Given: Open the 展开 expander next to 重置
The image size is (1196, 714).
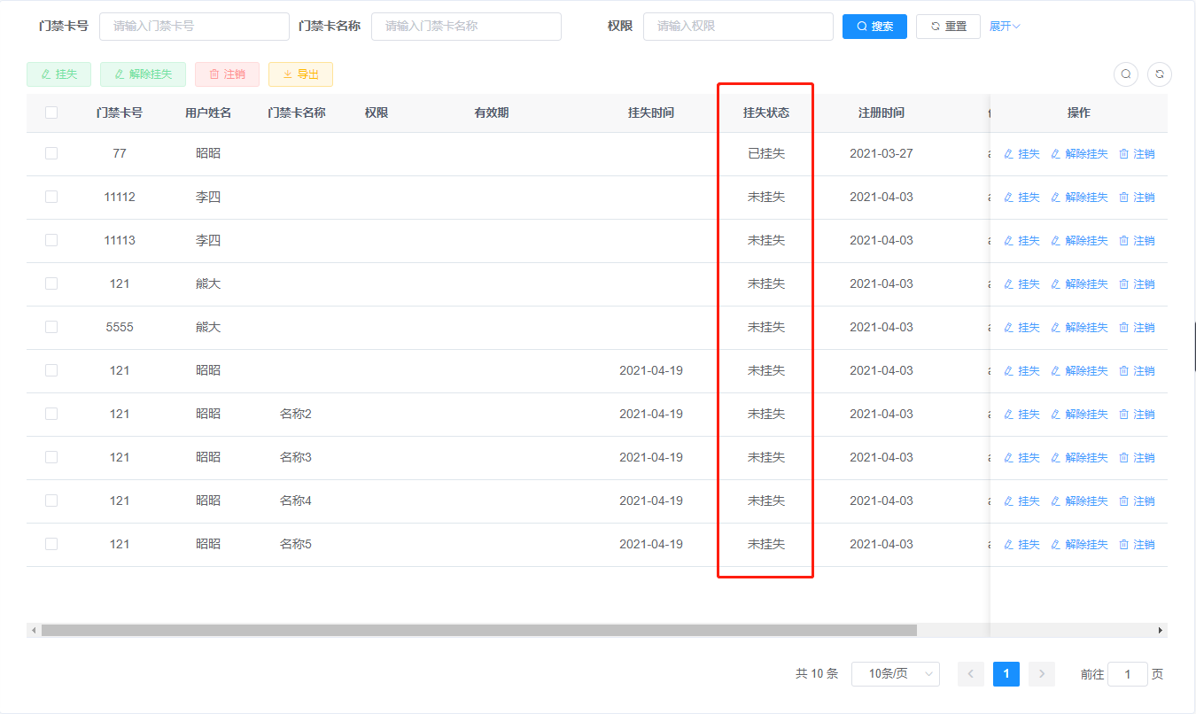Looking at the screenshot, I should (1005, 26).
